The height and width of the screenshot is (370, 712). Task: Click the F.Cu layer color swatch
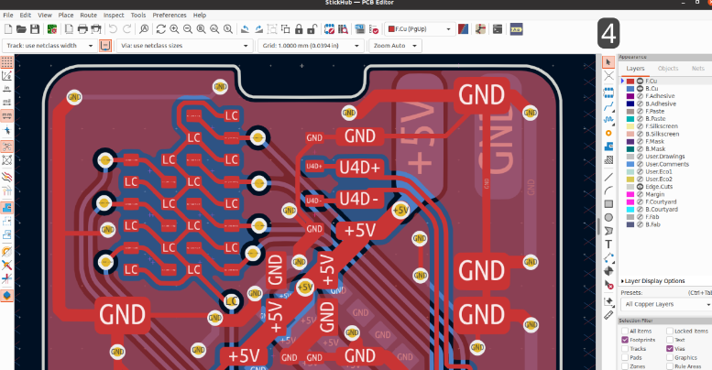(630, 82)
